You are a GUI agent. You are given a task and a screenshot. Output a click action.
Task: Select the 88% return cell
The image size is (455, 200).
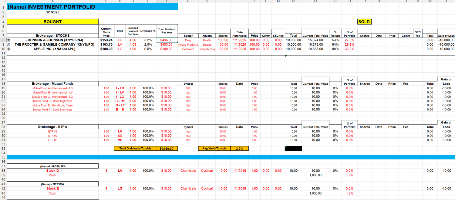pyautogui.click(x=335, y=49)
